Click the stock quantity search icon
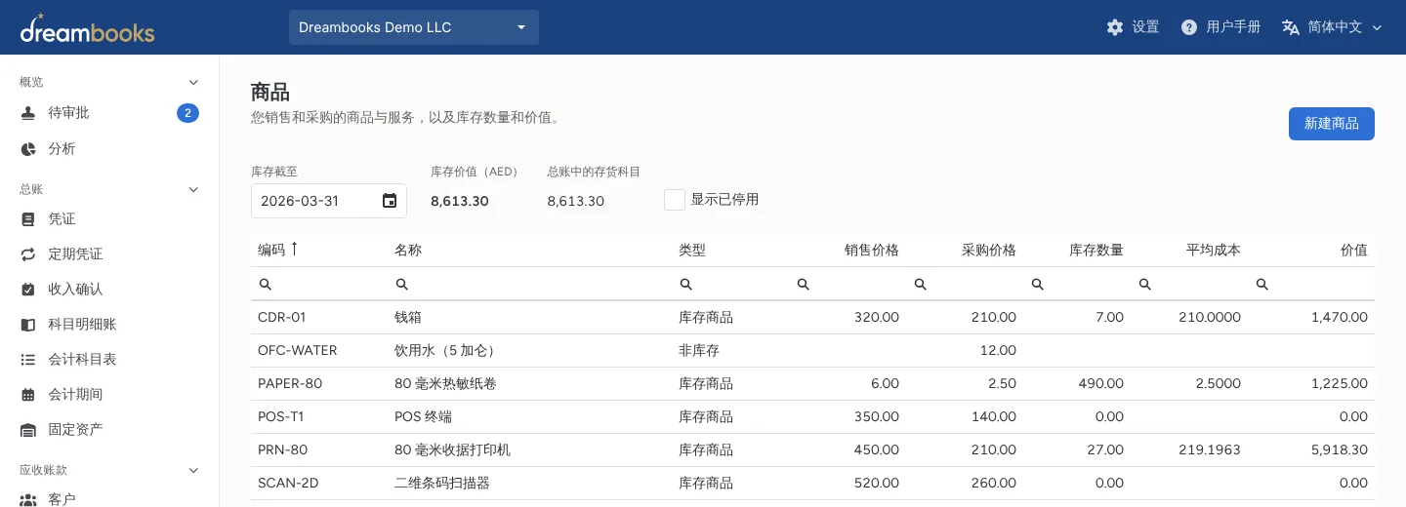This screenshot has width=1406, height=507. (1037, 285)
